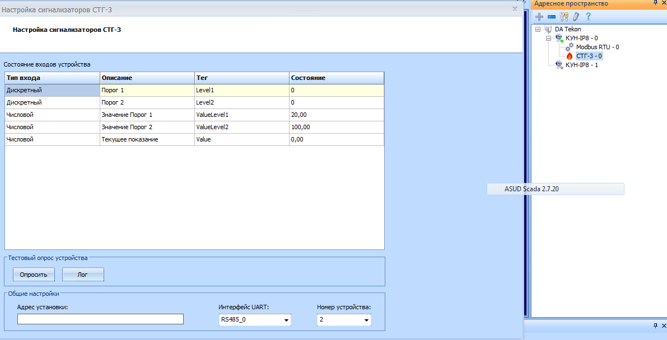Click the DA Tekon shield icon
This screenshot has height=340, width=667.
[548, 29]
